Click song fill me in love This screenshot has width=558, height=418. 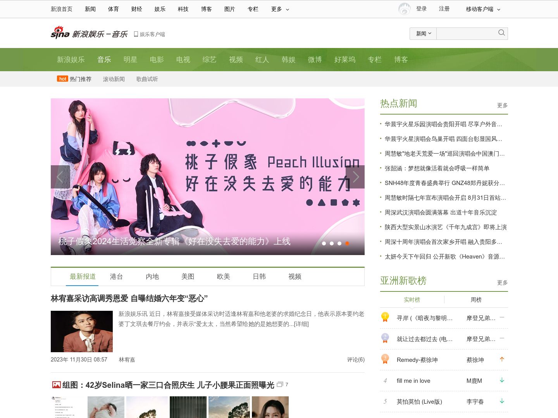413,381
